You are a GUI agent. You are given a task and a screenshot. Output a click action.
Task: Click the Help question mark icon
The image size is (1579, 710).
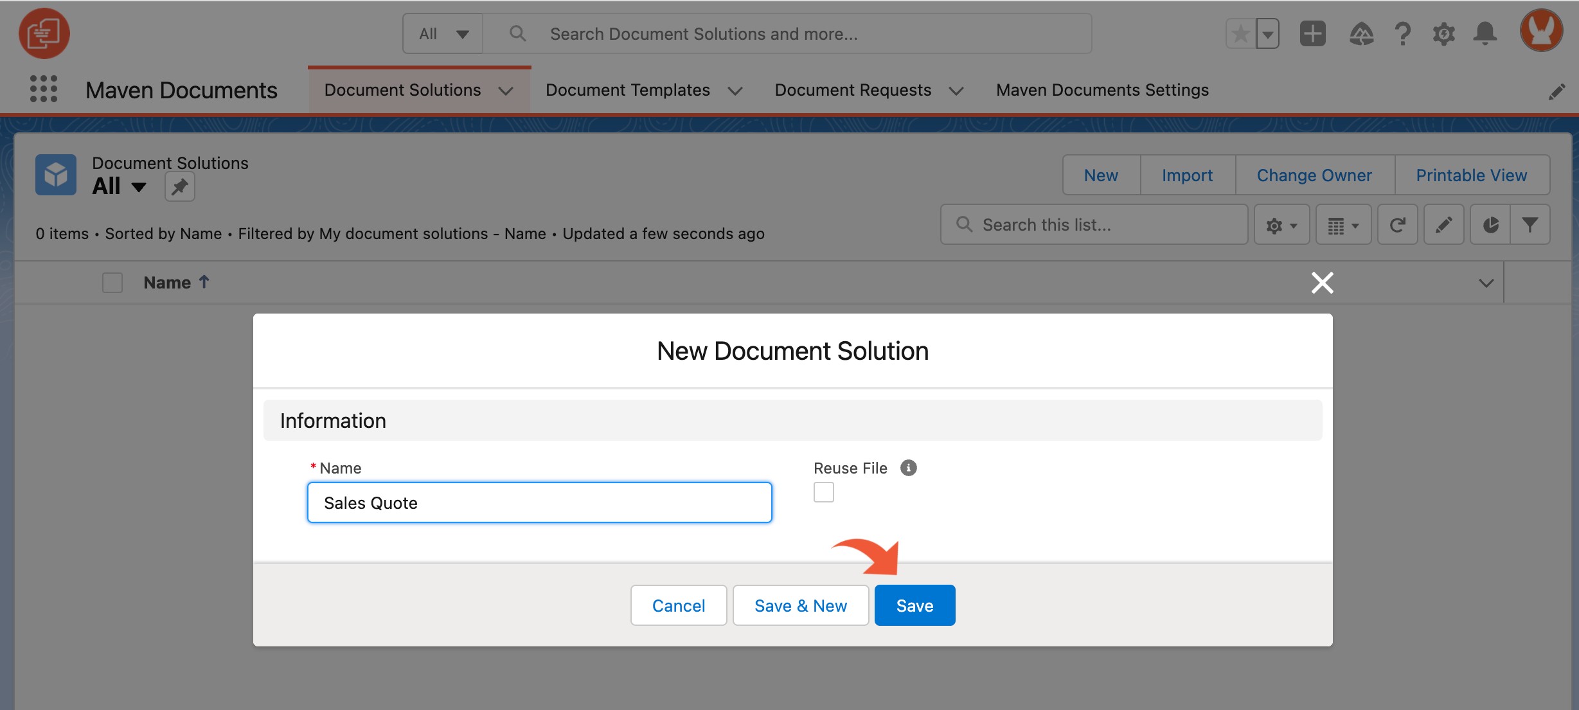(1402, 34)
